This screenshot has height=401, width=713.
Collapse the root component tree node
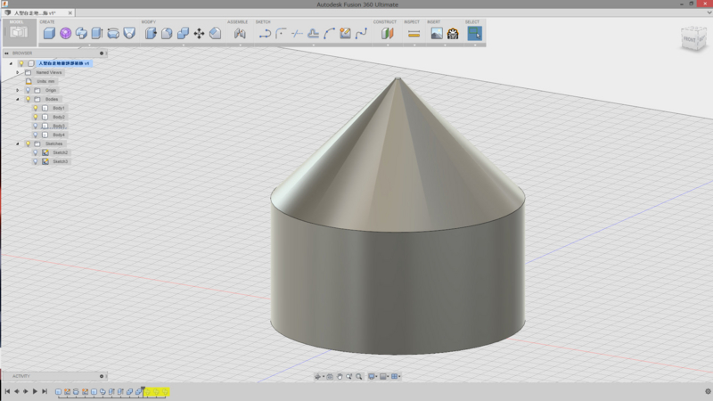point(12,63)
